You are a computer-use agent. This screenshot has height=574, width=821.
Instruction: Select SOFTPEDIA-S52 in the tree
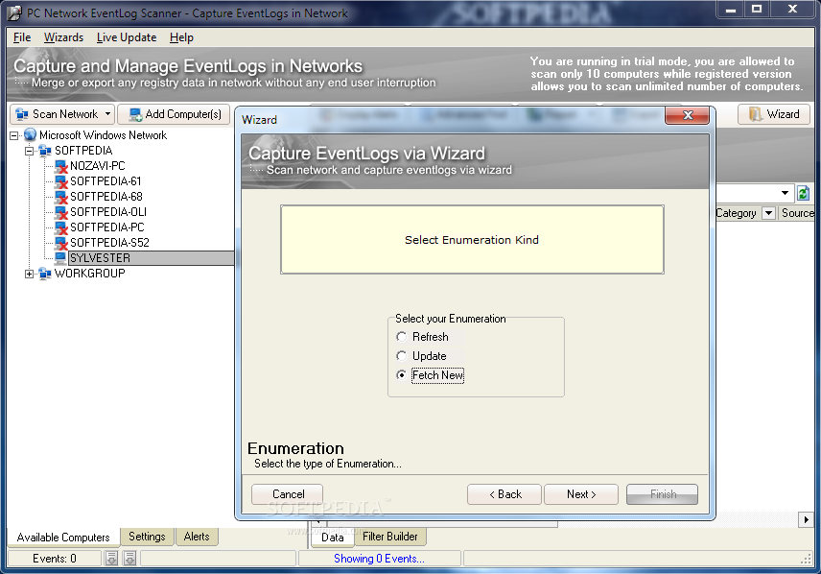click(110, 243)
